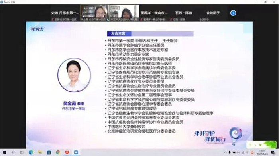The height and width of the screenshot is (156, 279).
Task: Open the notification center icon
Action: [x=273, y=152]
